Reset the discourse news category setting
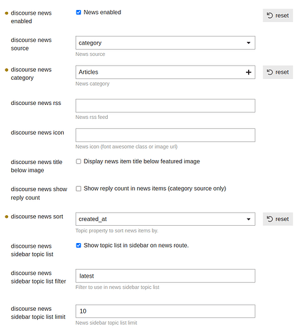This screenshot has width=298, height=332. click(278, 72)
